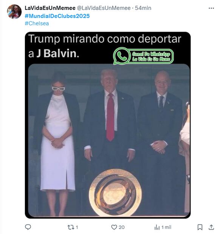Click the LaVidaEsUnMemee display name

pyautogui.click(x=50, y=8)
